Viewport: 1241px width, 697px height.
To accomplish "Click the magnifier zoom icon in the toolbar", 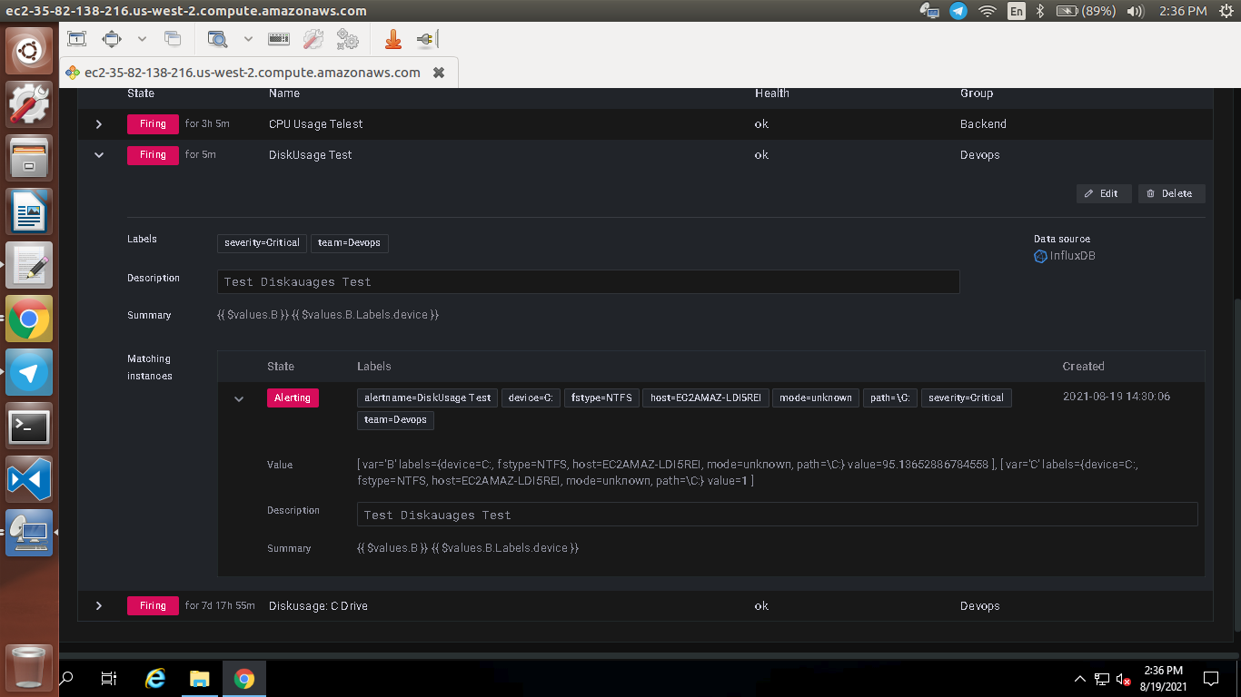I will (216, 38).
